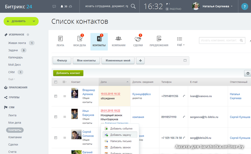Click the magnifier icon in top search

click(133, 6)
